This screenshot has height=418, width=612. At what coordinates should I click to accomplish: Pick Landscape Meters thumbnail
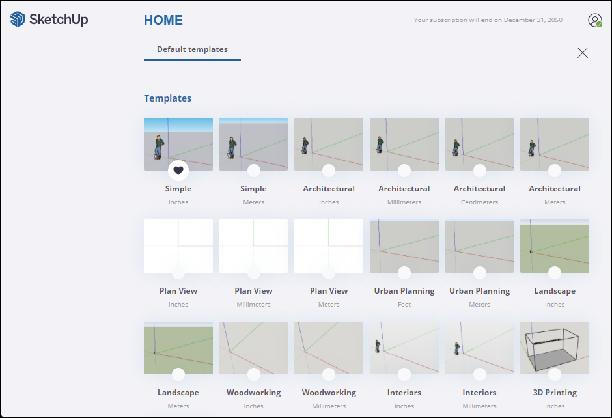click(178, 347)
